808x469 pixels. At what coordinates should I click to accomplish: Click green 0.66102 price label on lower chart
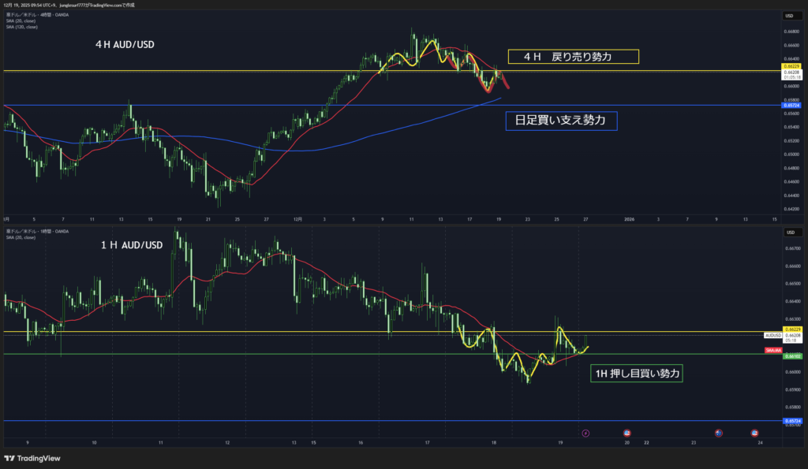792,355
